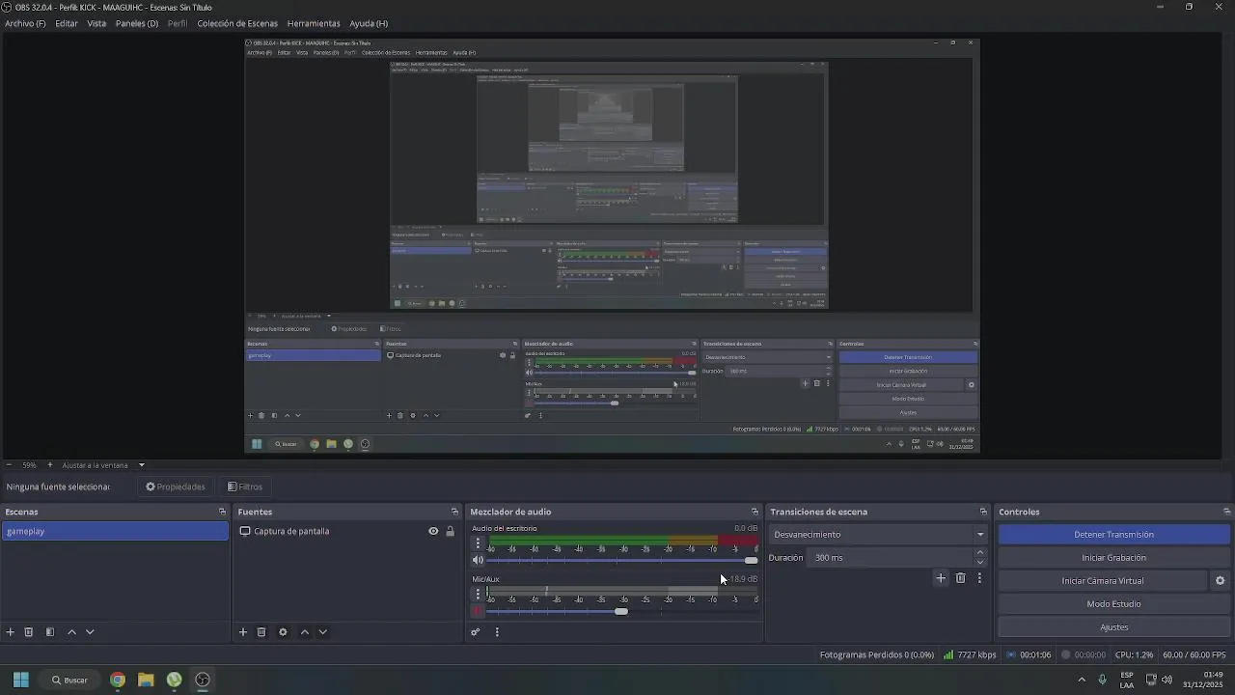The width and height of the screenshot is (1235, 695).
Task: Add a new scene with the plus icon
Action: [11, 632]
